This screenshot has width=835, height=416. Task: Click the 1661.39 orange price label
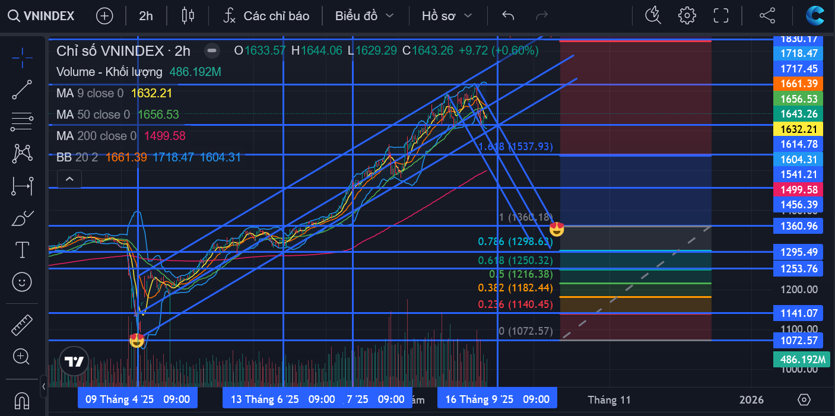(x=799, y=84)
